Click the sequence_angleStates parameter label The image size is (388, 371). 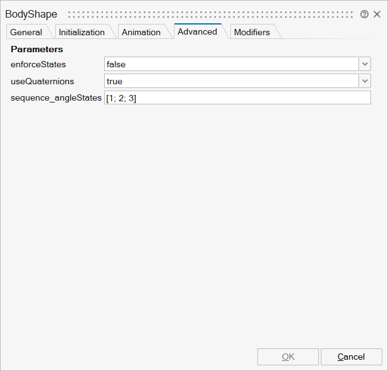click(56, 98)
